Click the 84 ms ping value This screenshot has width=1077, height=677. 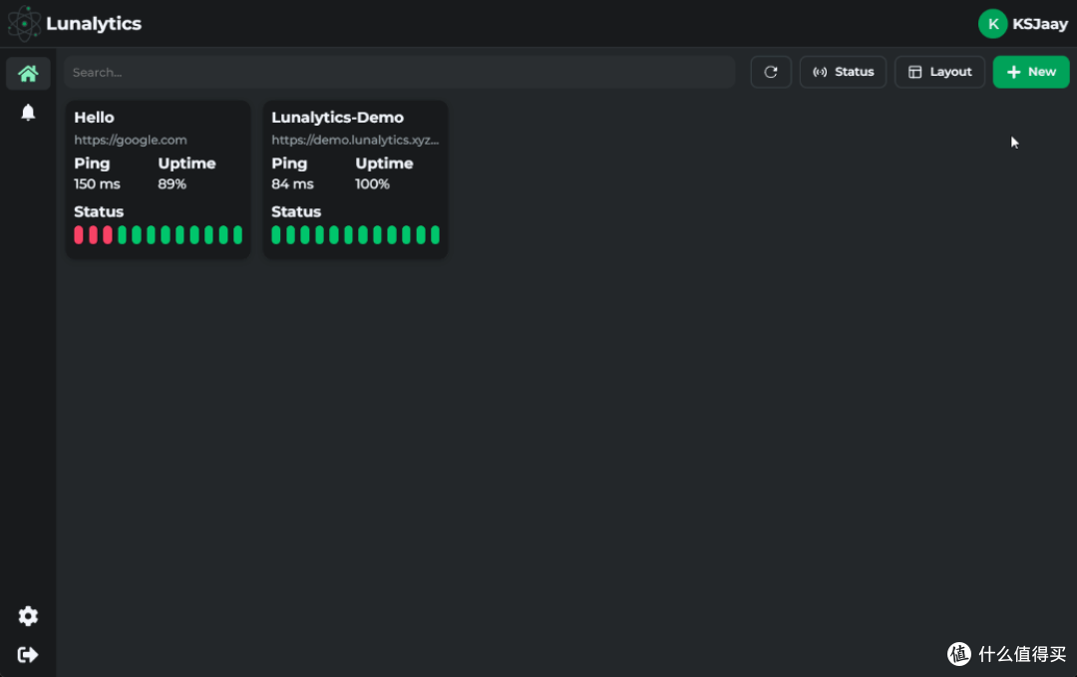[292, 184]
